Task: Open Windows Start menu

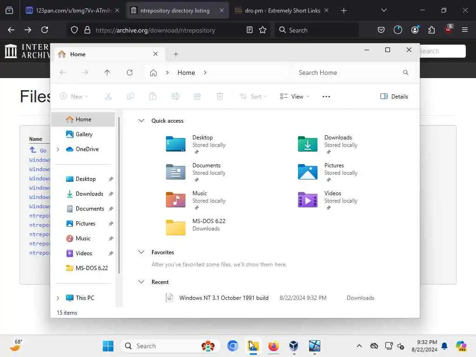Action: (108, 346)
